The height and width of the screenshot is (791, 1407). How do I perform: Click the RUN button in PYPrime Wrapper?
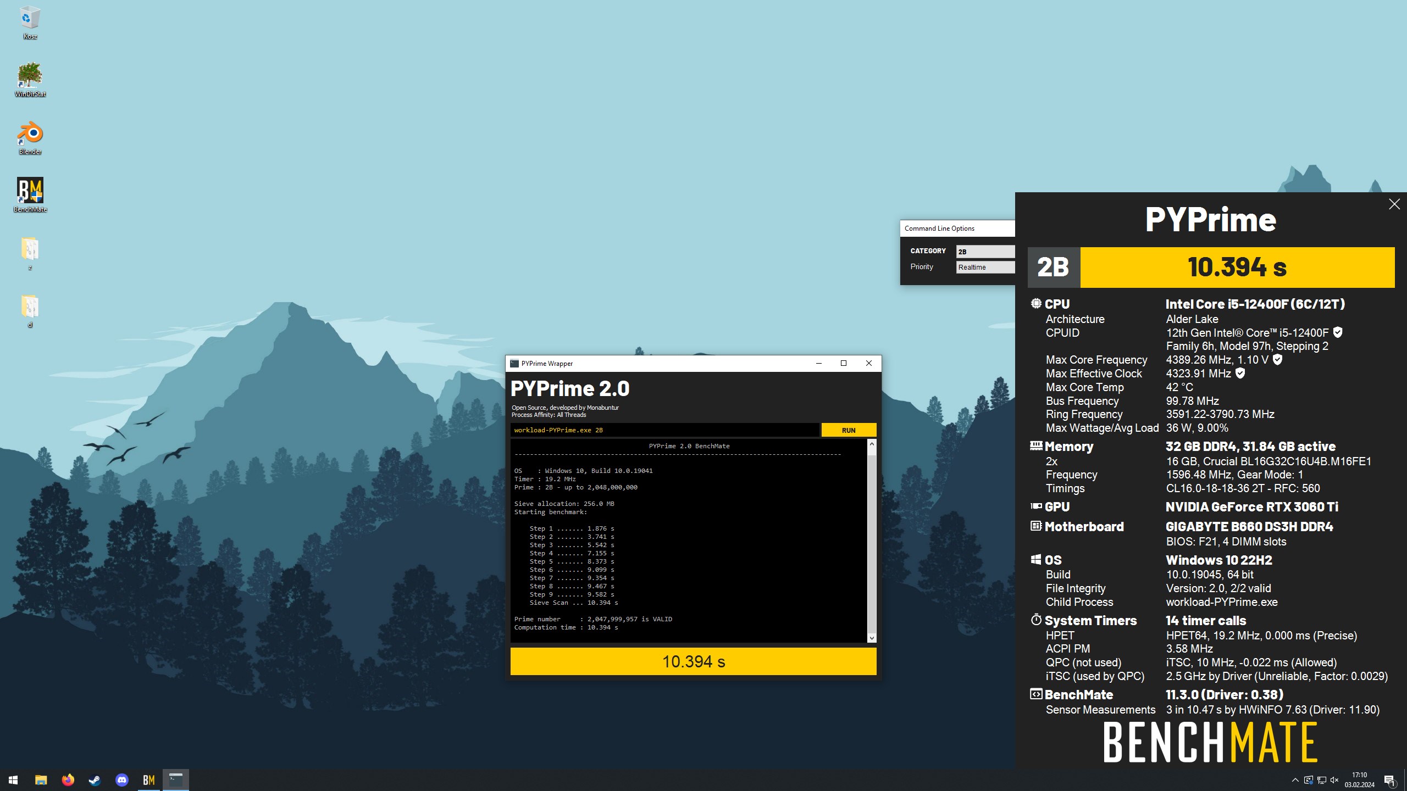849,430
